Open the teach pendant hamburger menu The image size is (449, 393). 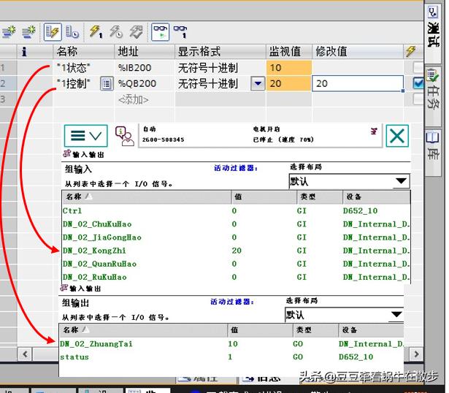(86, 135)
